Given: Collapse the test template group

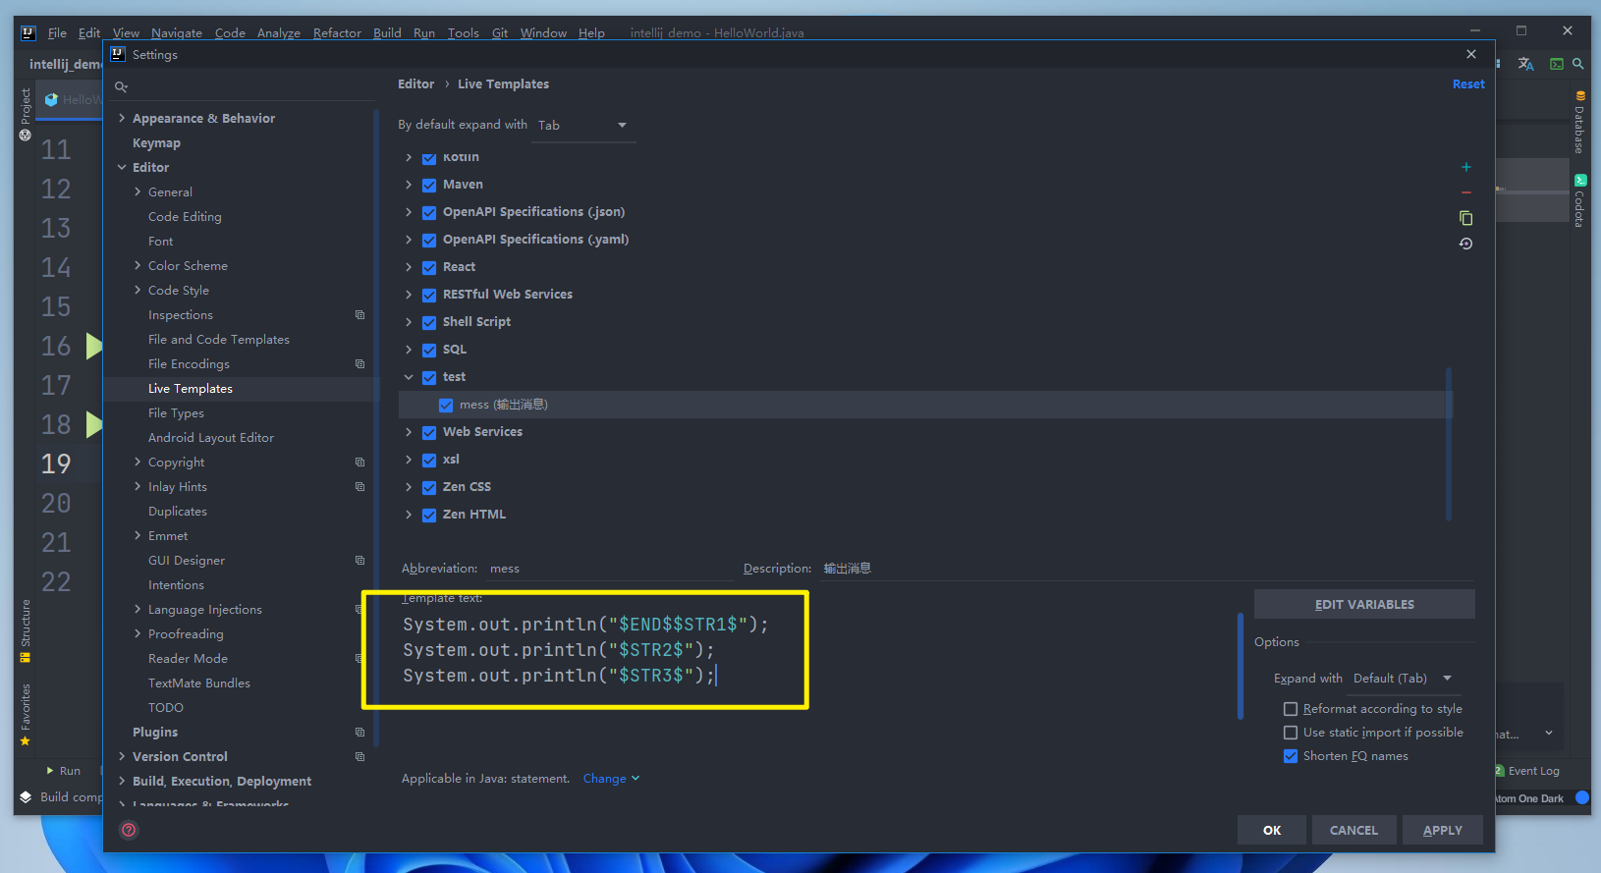Looking at the screenshot, I should point(409,377).
